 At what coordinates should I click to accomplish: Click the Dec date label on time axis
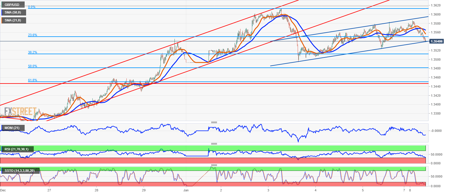[4, 190]
